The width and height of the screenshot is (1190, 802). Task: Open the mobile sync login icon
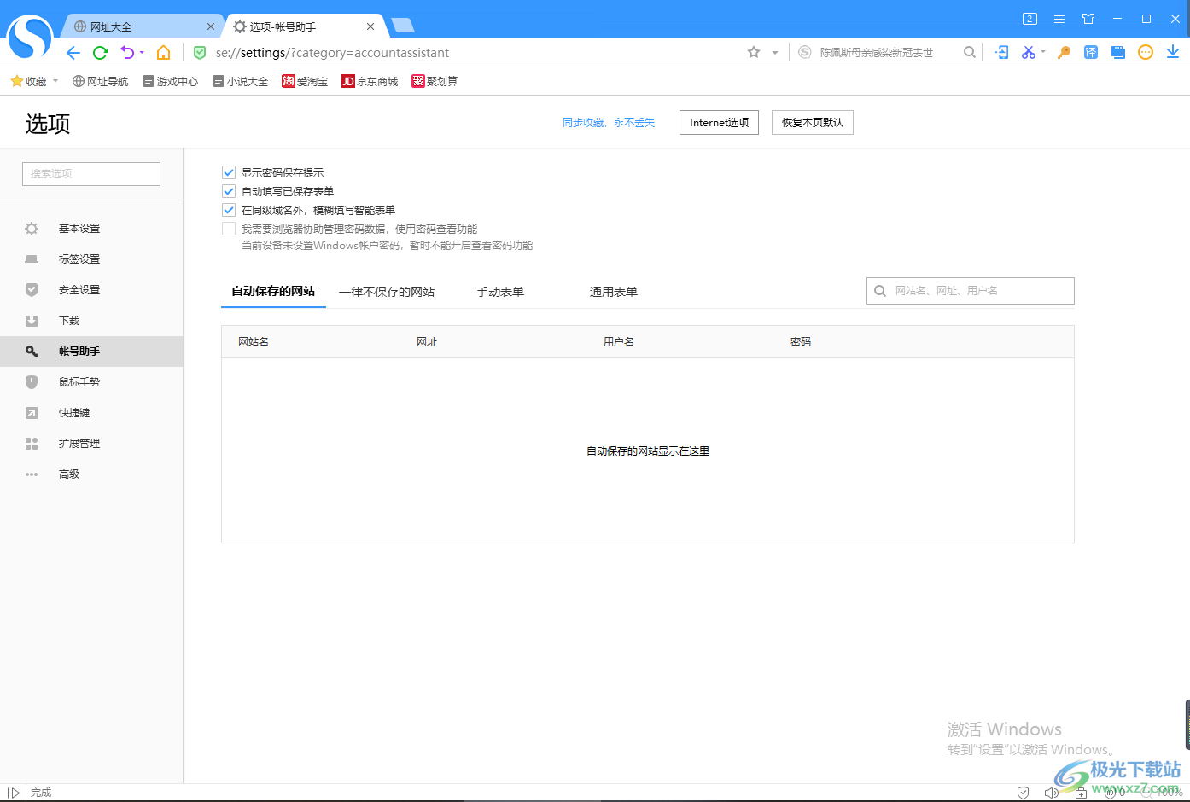tap(1002, 52)
